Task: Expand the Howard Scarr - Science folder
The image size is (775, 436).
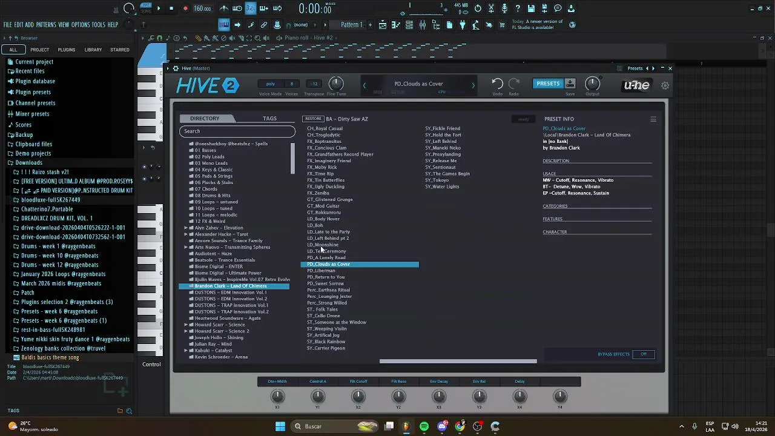Action: pyautogui.click(x=186, y=325)
